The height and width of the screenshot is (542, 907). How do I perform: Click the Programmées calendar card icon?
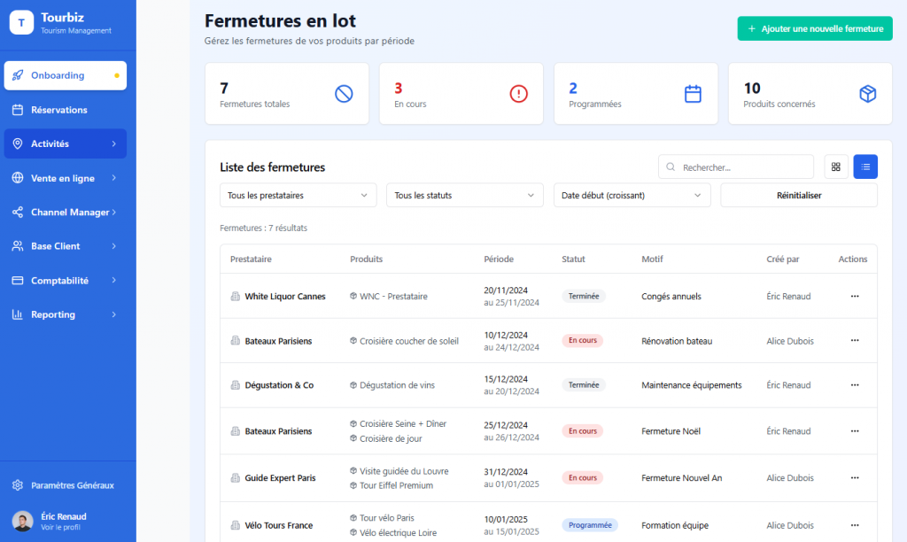[693, 94]
